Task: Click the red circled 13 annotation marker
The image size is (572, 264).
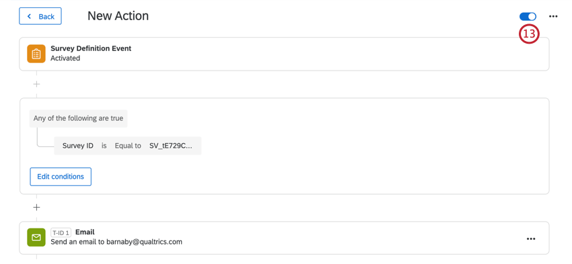Action: (x=529, y=34)
